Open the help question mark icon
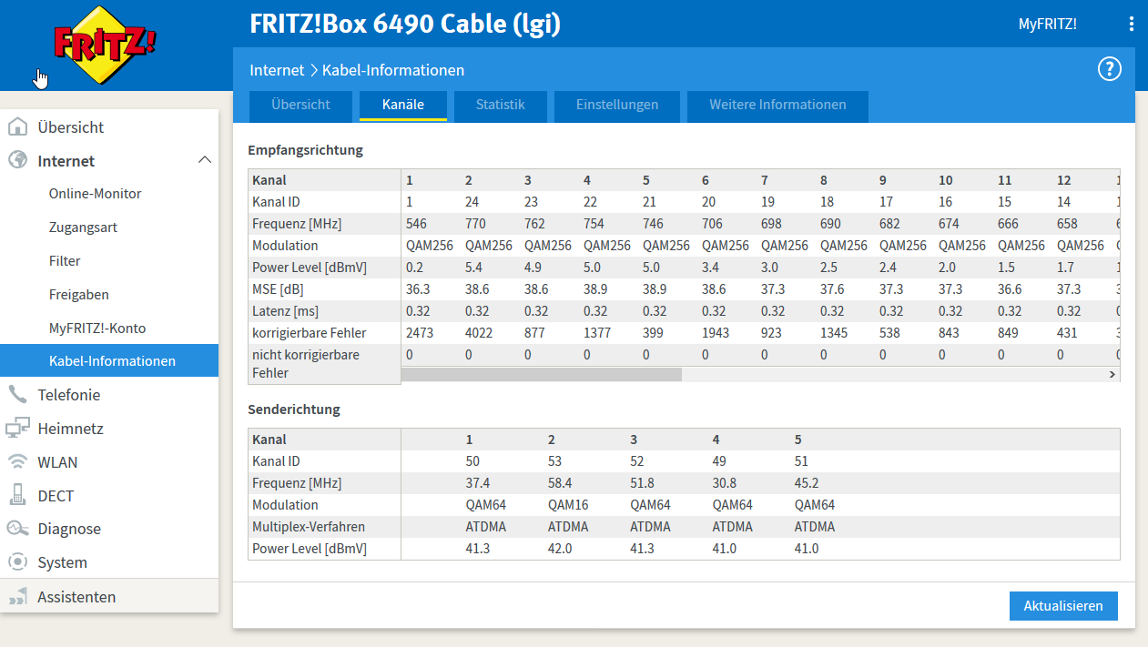 [1109, 69]
